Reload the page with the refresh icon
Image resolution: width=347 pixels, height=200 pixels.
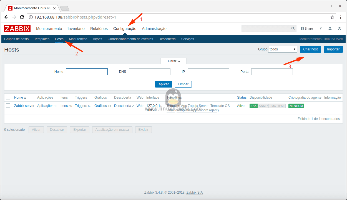coord(22,17)
